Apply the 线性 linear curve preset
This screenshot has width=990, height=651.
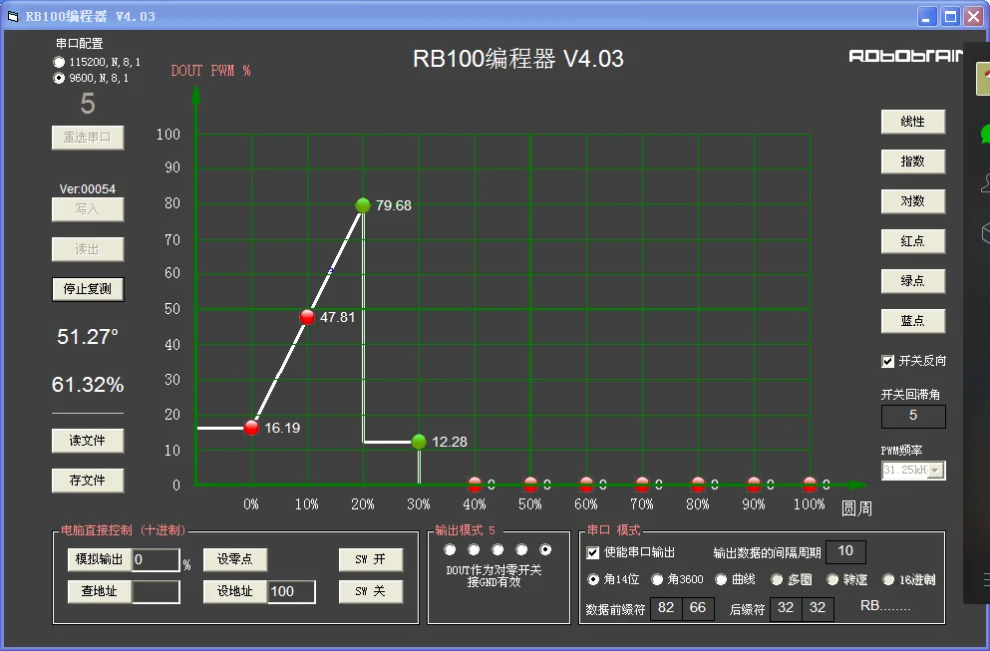click(913, 122)
